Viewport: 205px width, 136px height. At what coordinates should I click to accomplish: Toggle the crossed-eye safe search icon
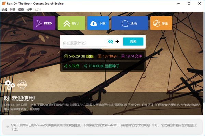click(111, 42)
